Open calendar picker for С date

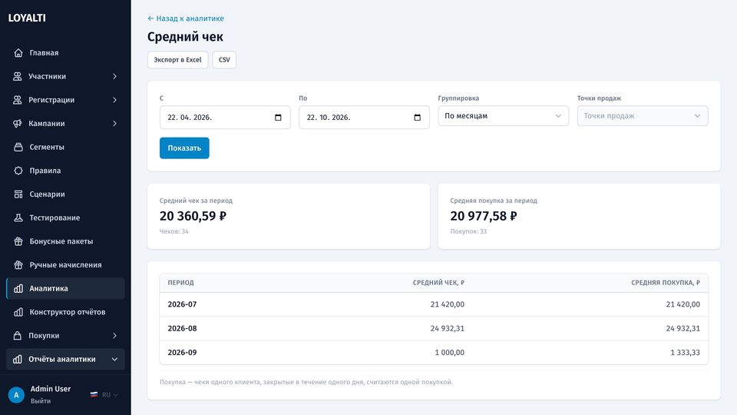tap(278, 117)
